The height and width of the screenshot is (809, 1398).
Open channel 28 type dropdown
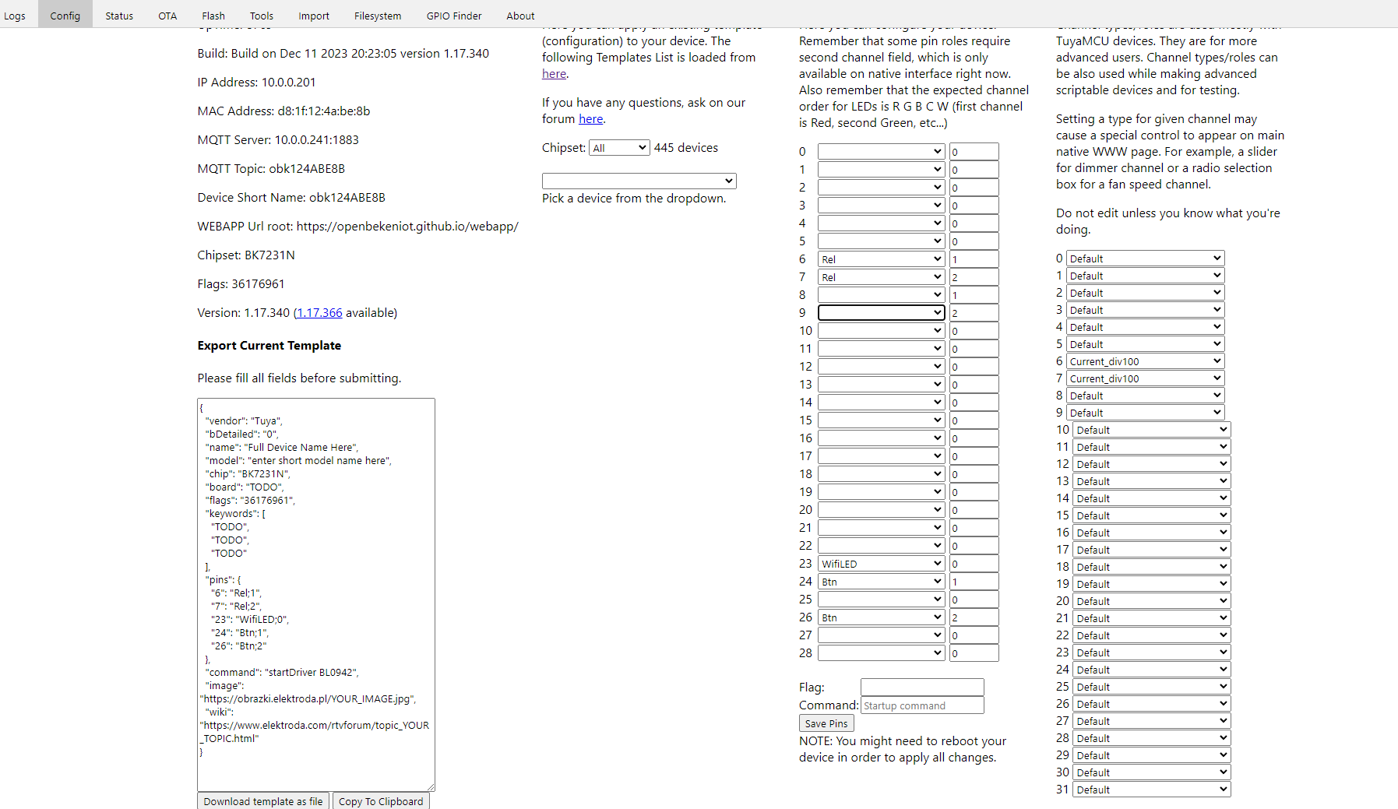coord(1152,738)
